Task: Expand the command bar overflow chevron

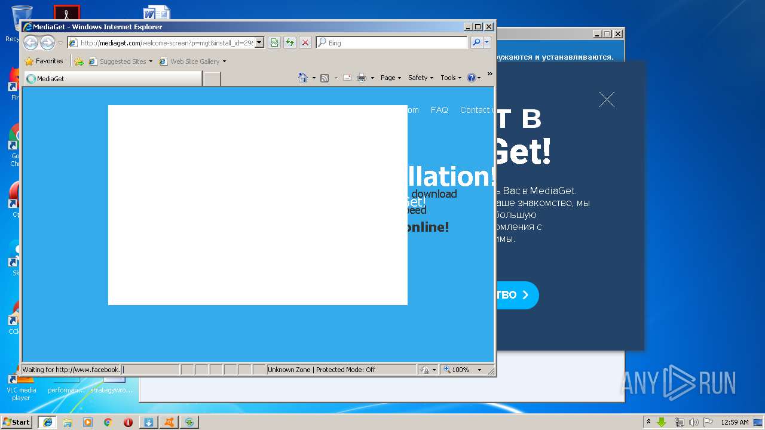Action: pyautogui.click(x=489, y=75)
